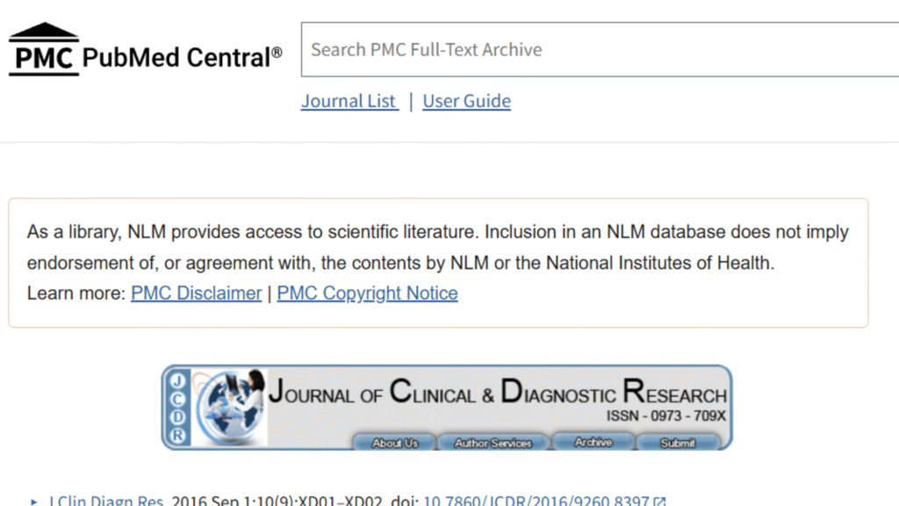Open the Journal List link
This screenshot has width=899, height=506.
pyautogui.click(x=349, y=101)
